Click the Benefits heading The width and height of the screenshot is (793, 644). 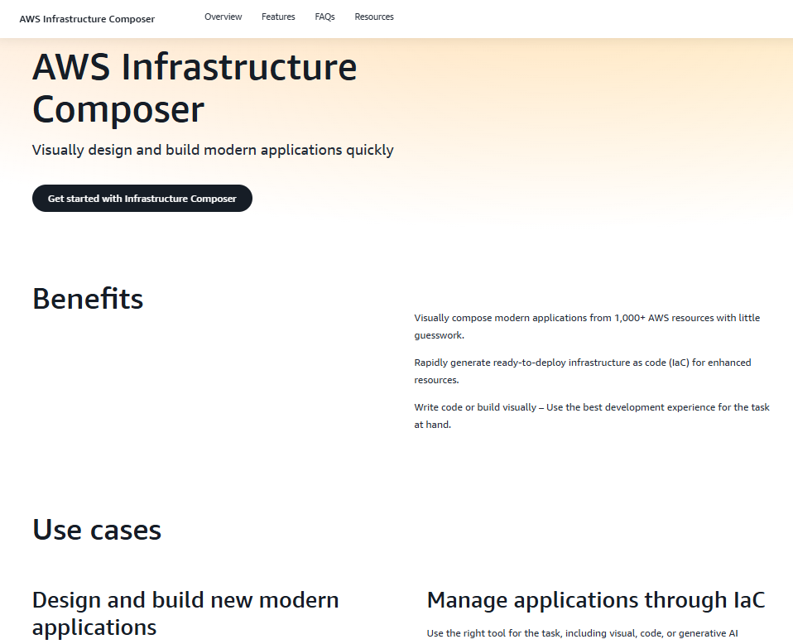tap(88, 299)
